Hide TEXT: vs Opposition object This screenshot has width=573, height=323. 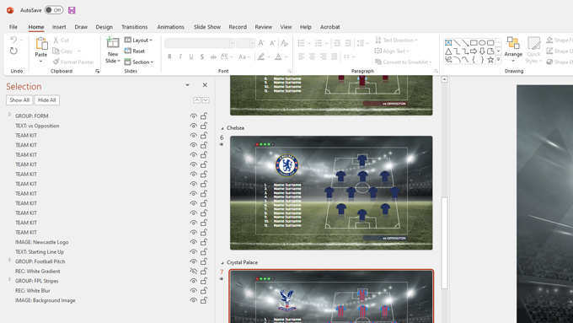[193, 126]
